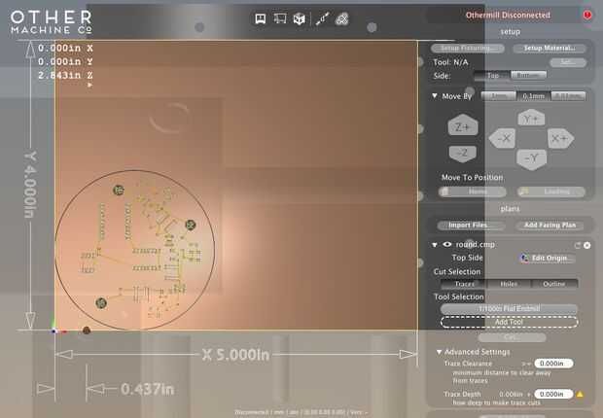Click the Othermill Disconnected status text
The height and width of the screenshot is (418, 603).
pos(508,15)
